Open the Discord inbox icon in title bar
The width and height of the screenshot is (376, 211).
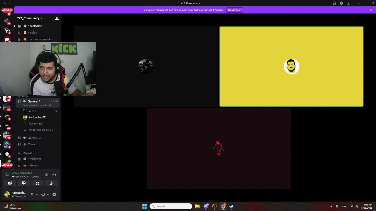coord(334,3)
